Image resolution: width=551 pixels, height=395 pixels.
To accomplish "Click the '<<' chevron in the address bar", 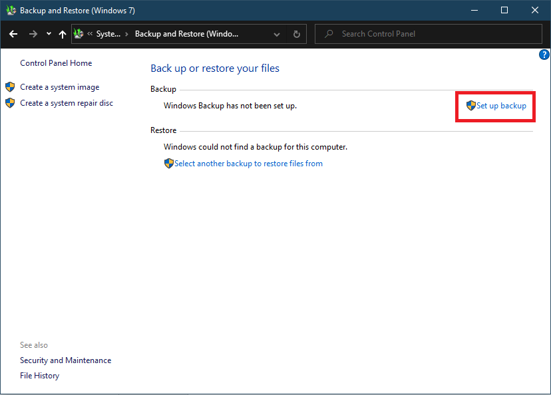I will (90, 34).
